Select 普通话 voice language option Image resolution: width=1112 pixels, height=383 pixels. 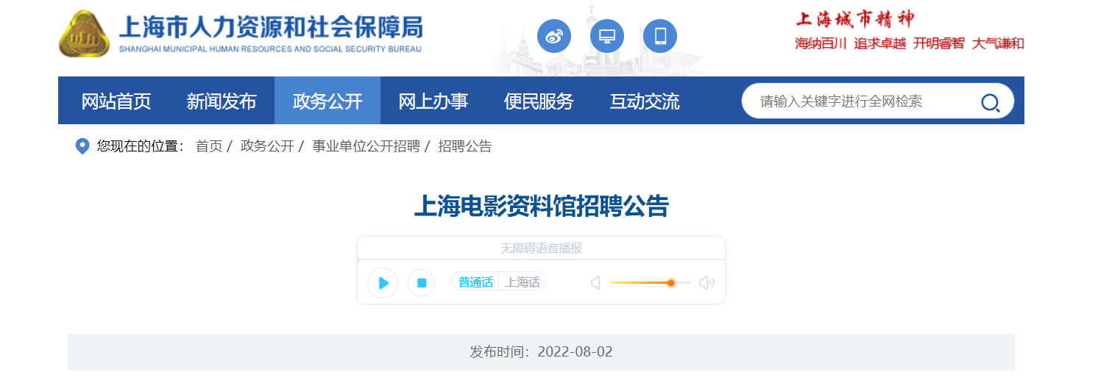(x=475, y=282)
